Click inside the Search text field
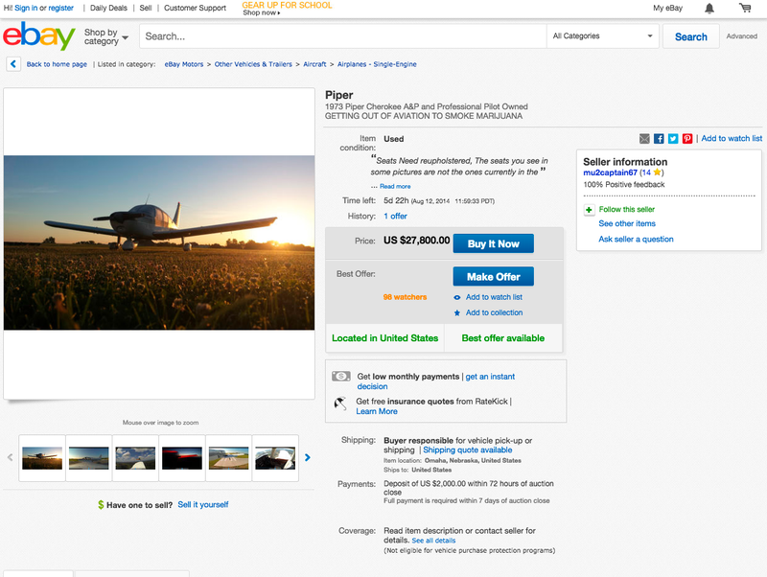This screenshot has height=577, width=767. 343,36
